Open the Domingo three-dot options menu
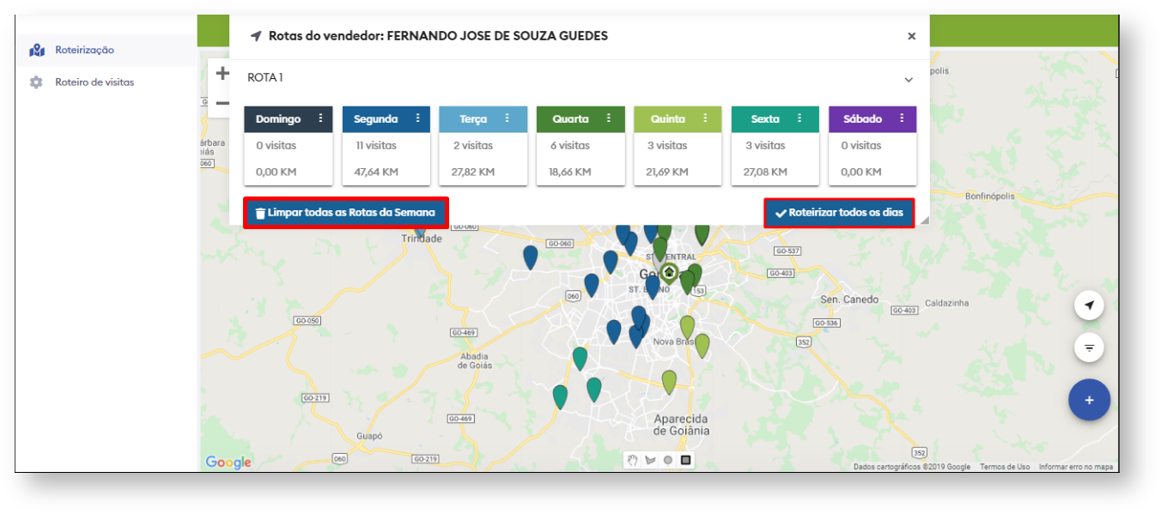The width and height of the screenshot is (1161, 514). (320, 118)
